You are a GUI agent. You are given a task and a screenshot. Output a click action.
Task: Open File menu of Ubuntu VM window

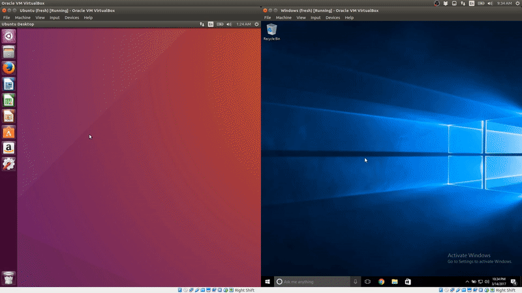tap(7, 18)
